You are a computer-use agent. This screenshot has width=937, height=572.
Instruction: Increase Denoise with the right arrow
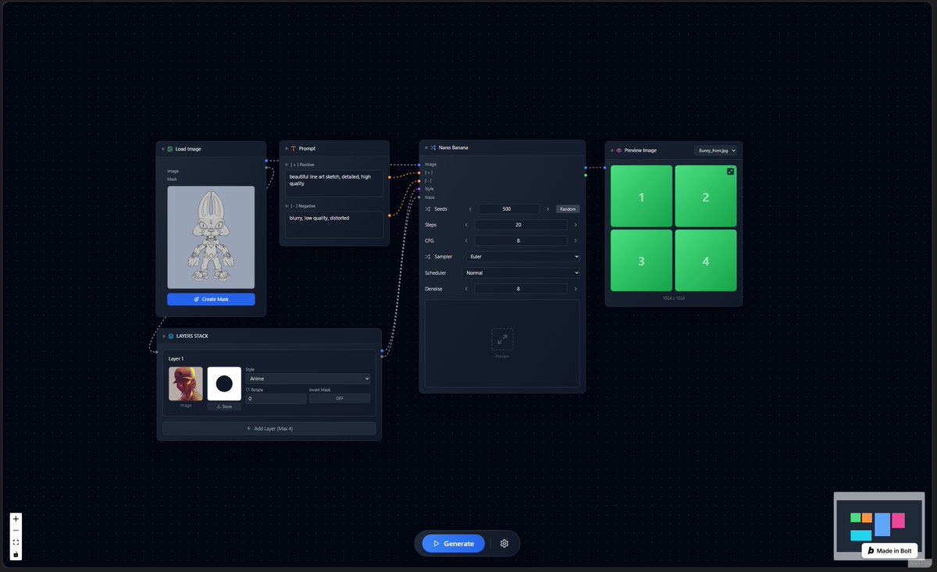click(576, 289)
